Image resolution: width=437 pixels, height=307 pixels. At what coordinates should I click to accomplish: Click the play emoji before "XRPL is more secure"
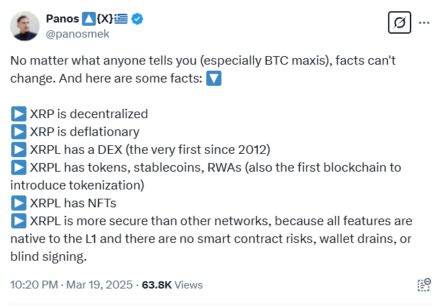coord(19,221)
